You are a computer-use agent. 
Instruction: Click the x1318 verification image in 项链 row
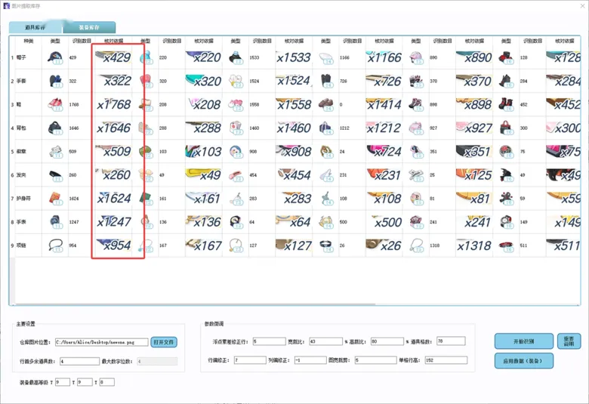(474, 245)
